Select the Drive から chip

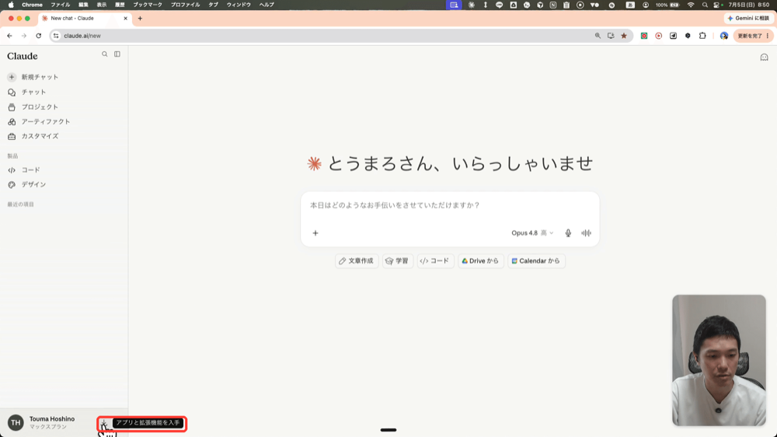tap(481, 261)
